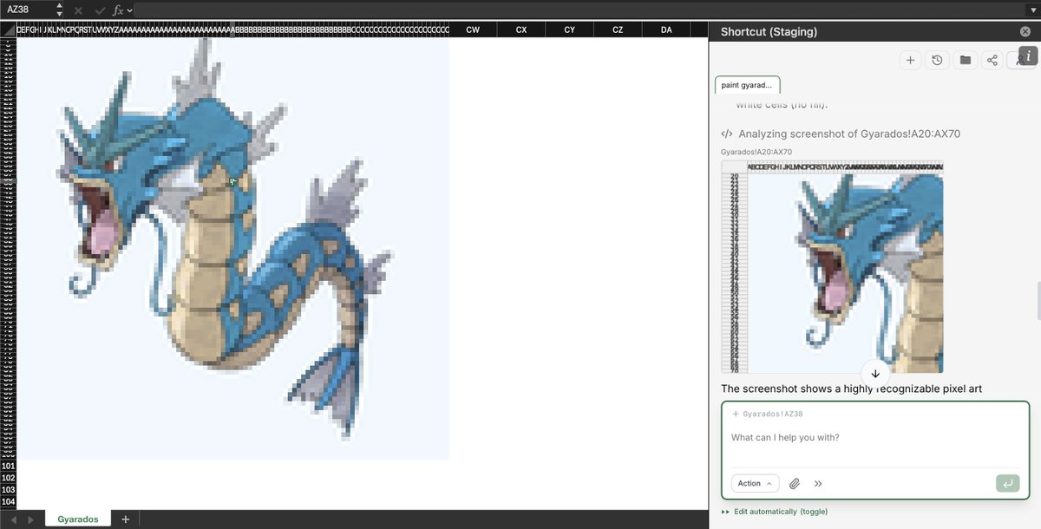Screen dimensions: 1041x529
Task: Click the Select All corner triangle
Action: (8, 29)
